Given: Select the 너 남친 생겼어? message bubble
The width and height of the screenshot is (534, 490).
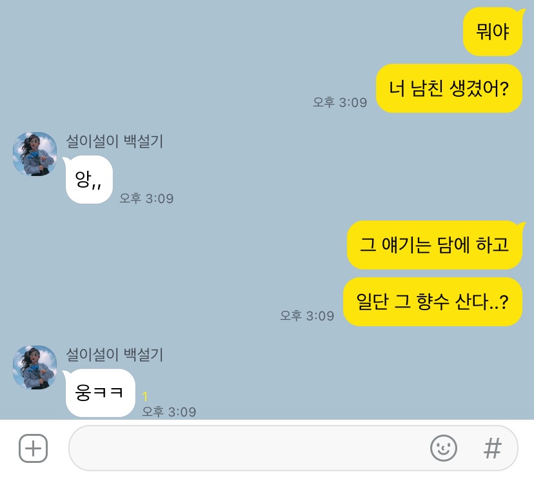Looking at the screenshot, I should coord(449,88).
